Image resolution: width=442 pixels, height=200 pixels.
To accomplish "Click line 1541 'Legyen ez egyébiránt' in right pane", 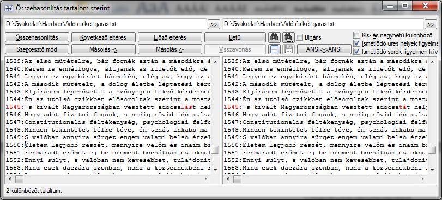I will click(325, 77).
